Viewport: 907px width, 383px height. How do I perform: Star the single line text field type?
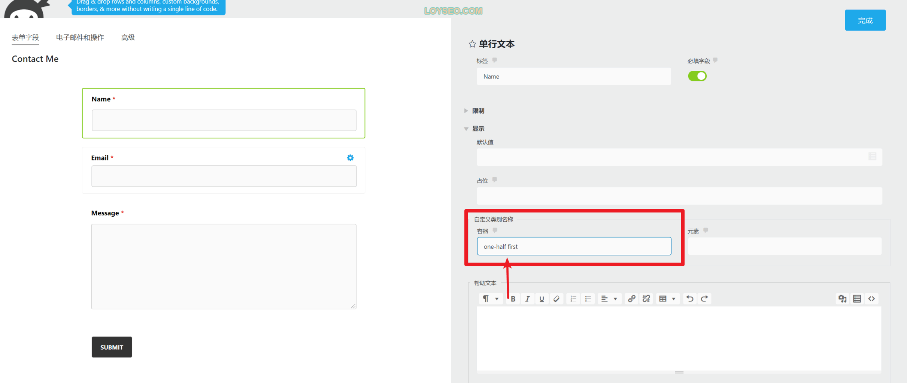(472, 44)
